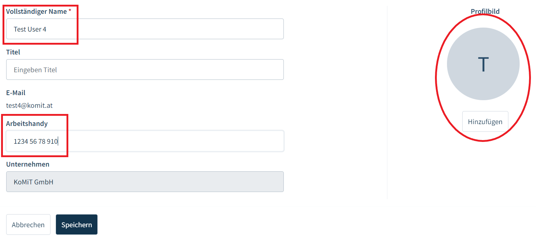Save the profile with Speichern
536x241 pixels.
point(77,225)
